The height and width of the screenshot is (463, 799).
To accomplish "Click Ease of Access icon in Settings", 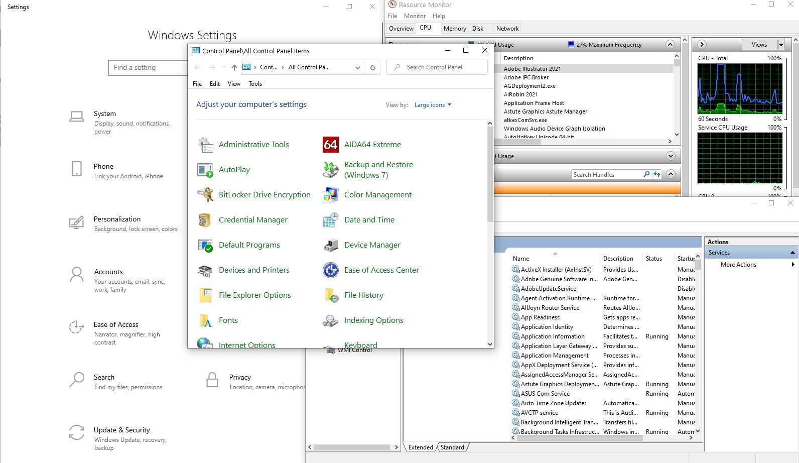I will click(x=76, y=327).
